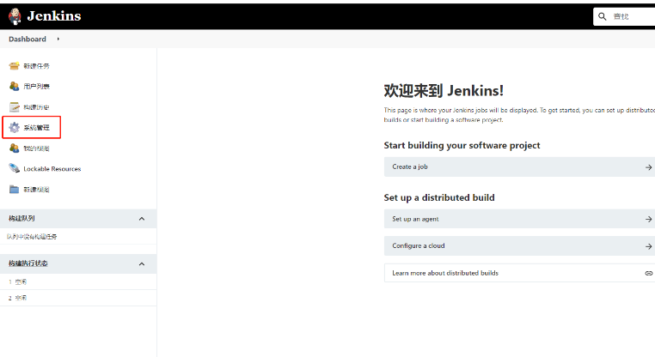Image resolution: width=655 pixels, height=357 pixels.
Task: Expand the Dashboard breadcrumb arrow menu
Action: pyautogui.click(x=58, y=39)
